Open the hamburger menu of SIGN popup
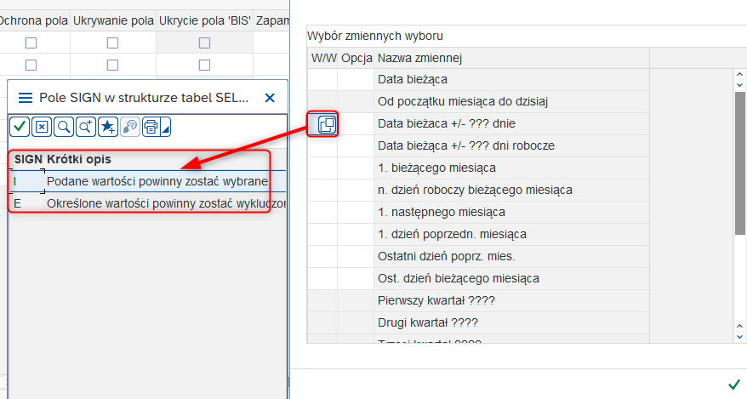747x399 pixels. click(25, 98)
